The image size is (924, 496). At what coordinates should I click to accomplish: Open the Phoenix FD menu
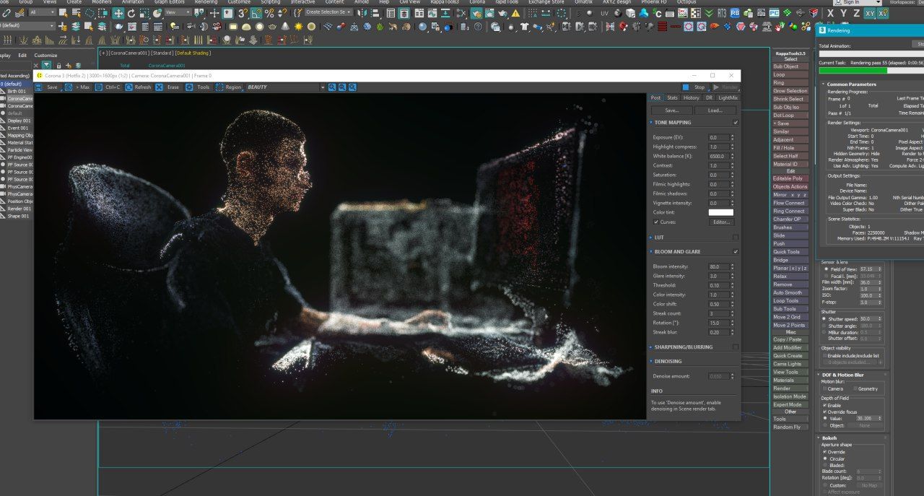(653, 2)
